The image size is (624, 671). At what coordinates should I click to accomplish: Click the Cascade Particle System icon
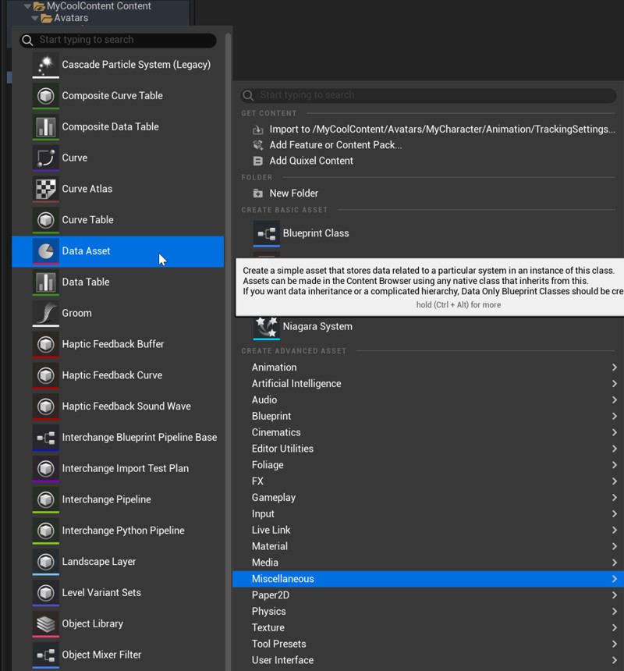[46, 65]
